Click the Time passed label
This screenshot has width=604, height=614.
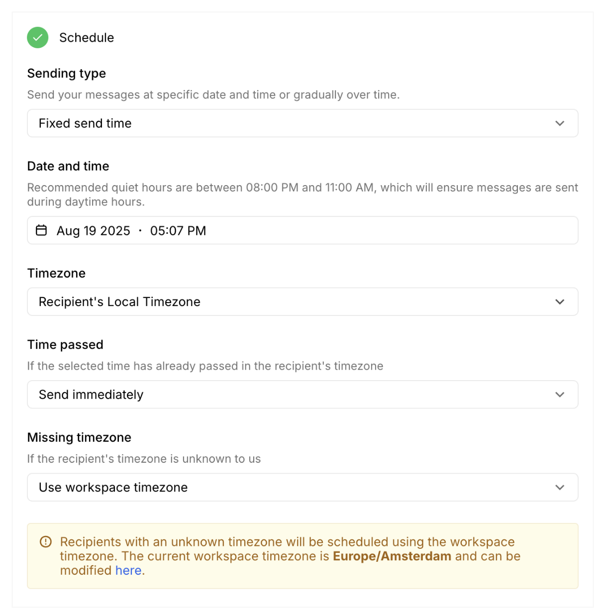click(65, 345)
